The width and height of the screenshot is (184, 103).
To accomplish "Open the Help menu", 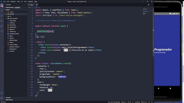I will (35, 1).
